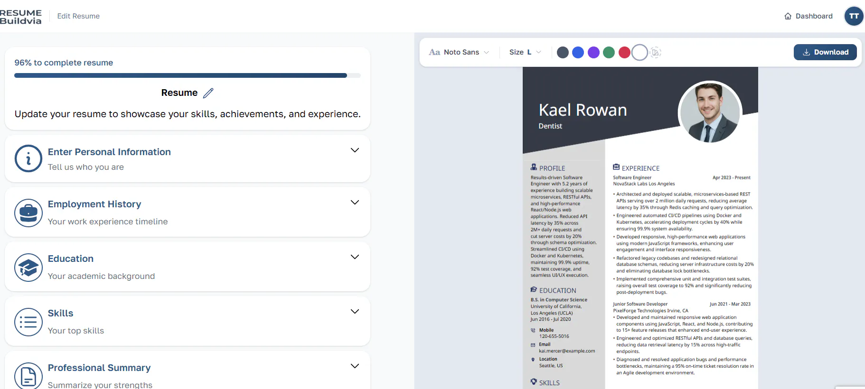The image size is (865, 389).
Task: Click '96% to complete resume' text
Action: pos(64,63)
